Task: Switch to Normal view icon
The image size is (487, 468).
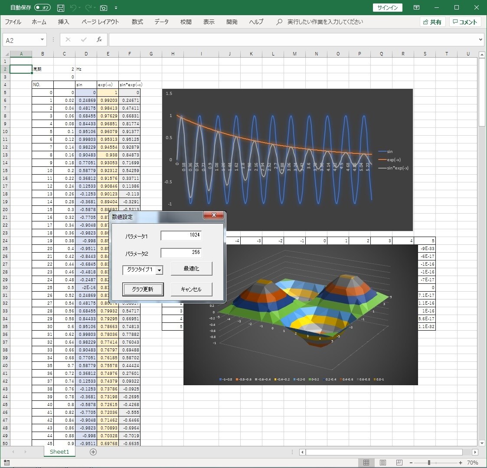Action: tap(366, 463)
